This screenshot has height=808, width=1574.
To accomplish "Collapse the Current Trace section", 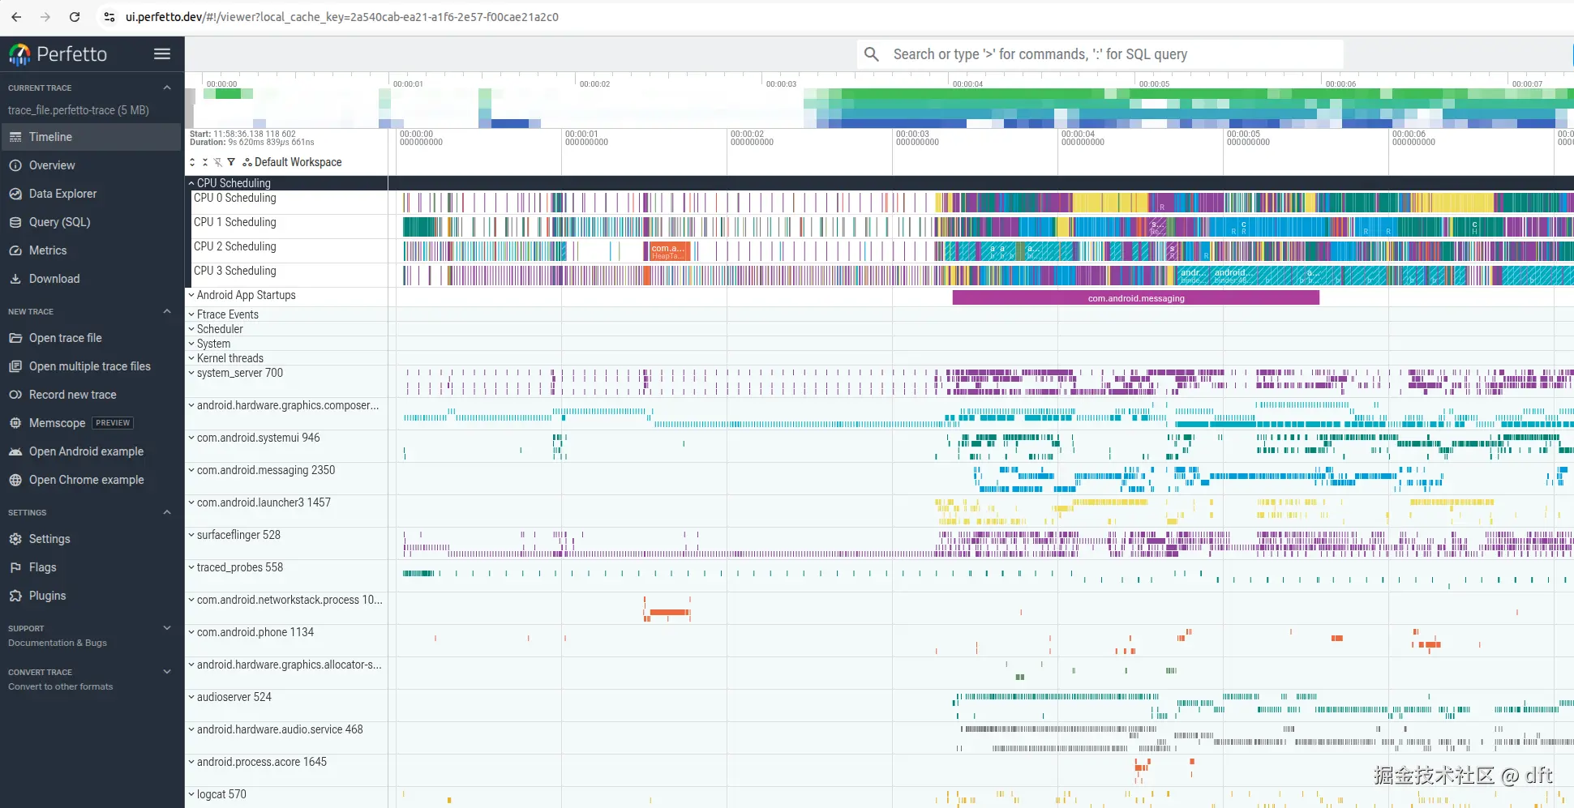I will (167, 88).
